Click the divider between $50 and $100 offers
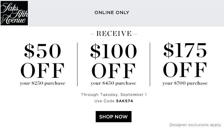 click(x=77, y=64)
